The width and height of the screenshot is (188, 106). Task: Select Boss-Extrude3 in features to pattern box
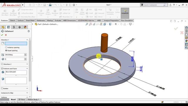11,72
